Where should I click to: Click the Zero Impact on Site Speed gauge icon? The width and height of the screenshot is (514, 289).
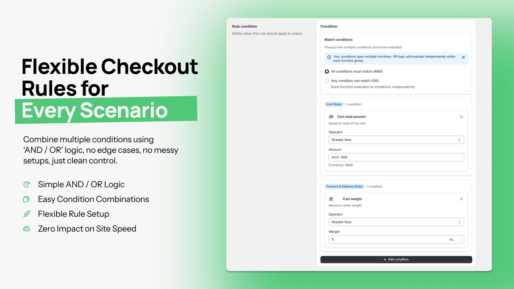click(x=27, y=229)
